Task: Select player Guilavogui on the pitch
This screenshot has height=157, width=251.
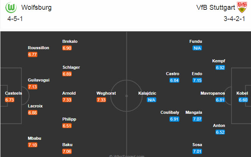Action: point(38,80)
